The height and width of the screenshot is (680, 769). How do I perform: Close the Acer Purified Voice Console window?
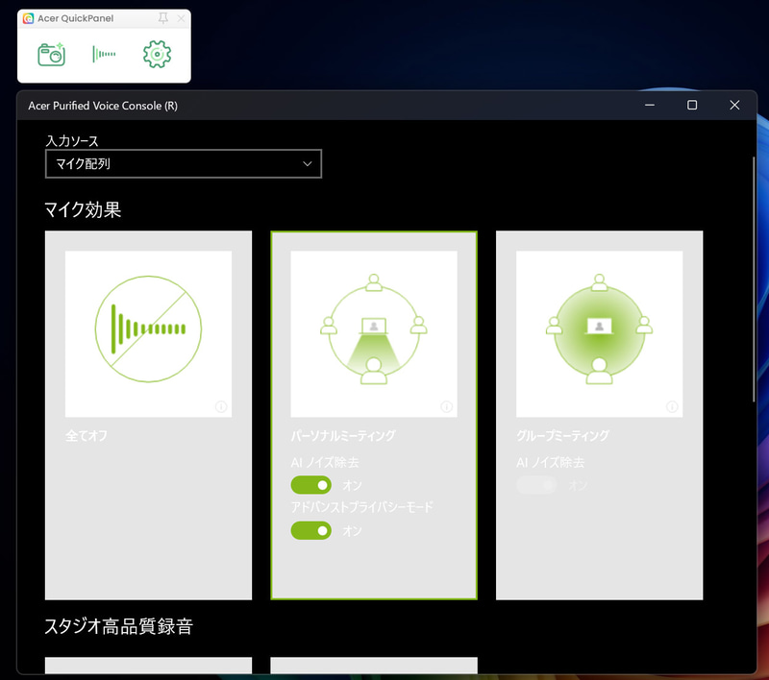pos(734,105)
